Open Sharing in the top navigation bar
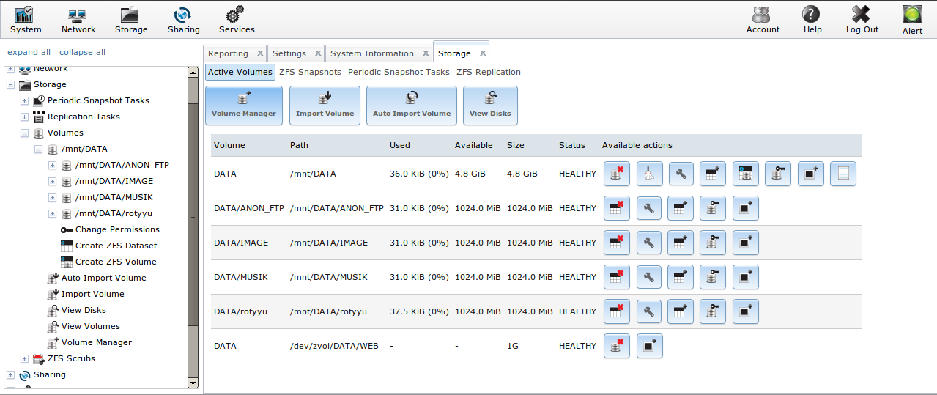The height and width of the screenshot is (395, 937). [183, 20]
